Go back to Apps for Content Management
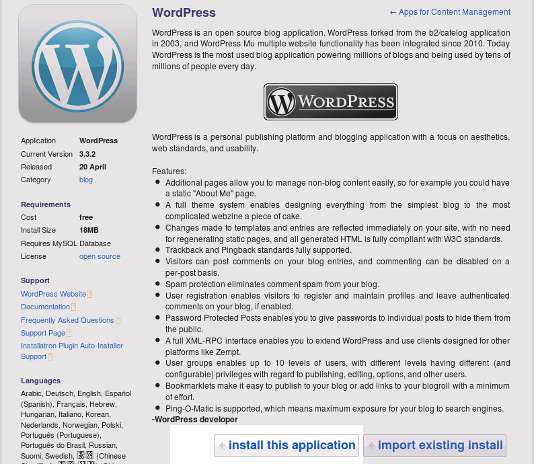 point(450,12)
